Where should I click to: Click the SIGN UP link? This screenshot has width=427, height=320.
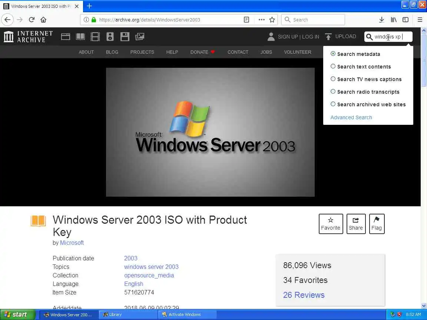coord(288,37)
